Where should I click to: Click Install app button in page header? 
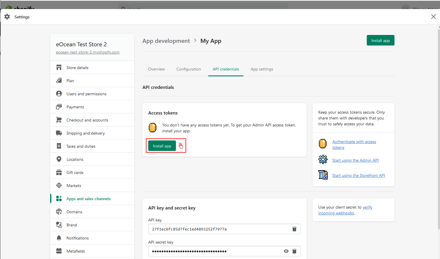coord(380,40)
